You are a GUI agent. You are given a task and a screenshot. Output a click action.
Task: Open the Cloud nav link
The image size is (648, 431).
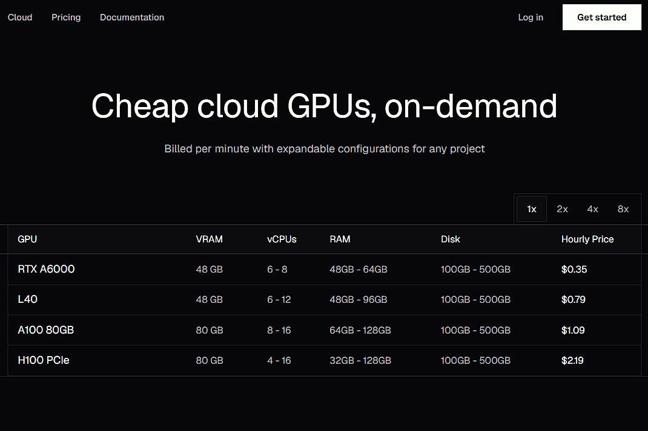coord(20,18)
